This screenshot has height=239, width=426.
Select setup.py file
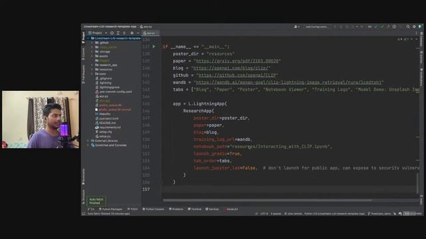[103, 136]
